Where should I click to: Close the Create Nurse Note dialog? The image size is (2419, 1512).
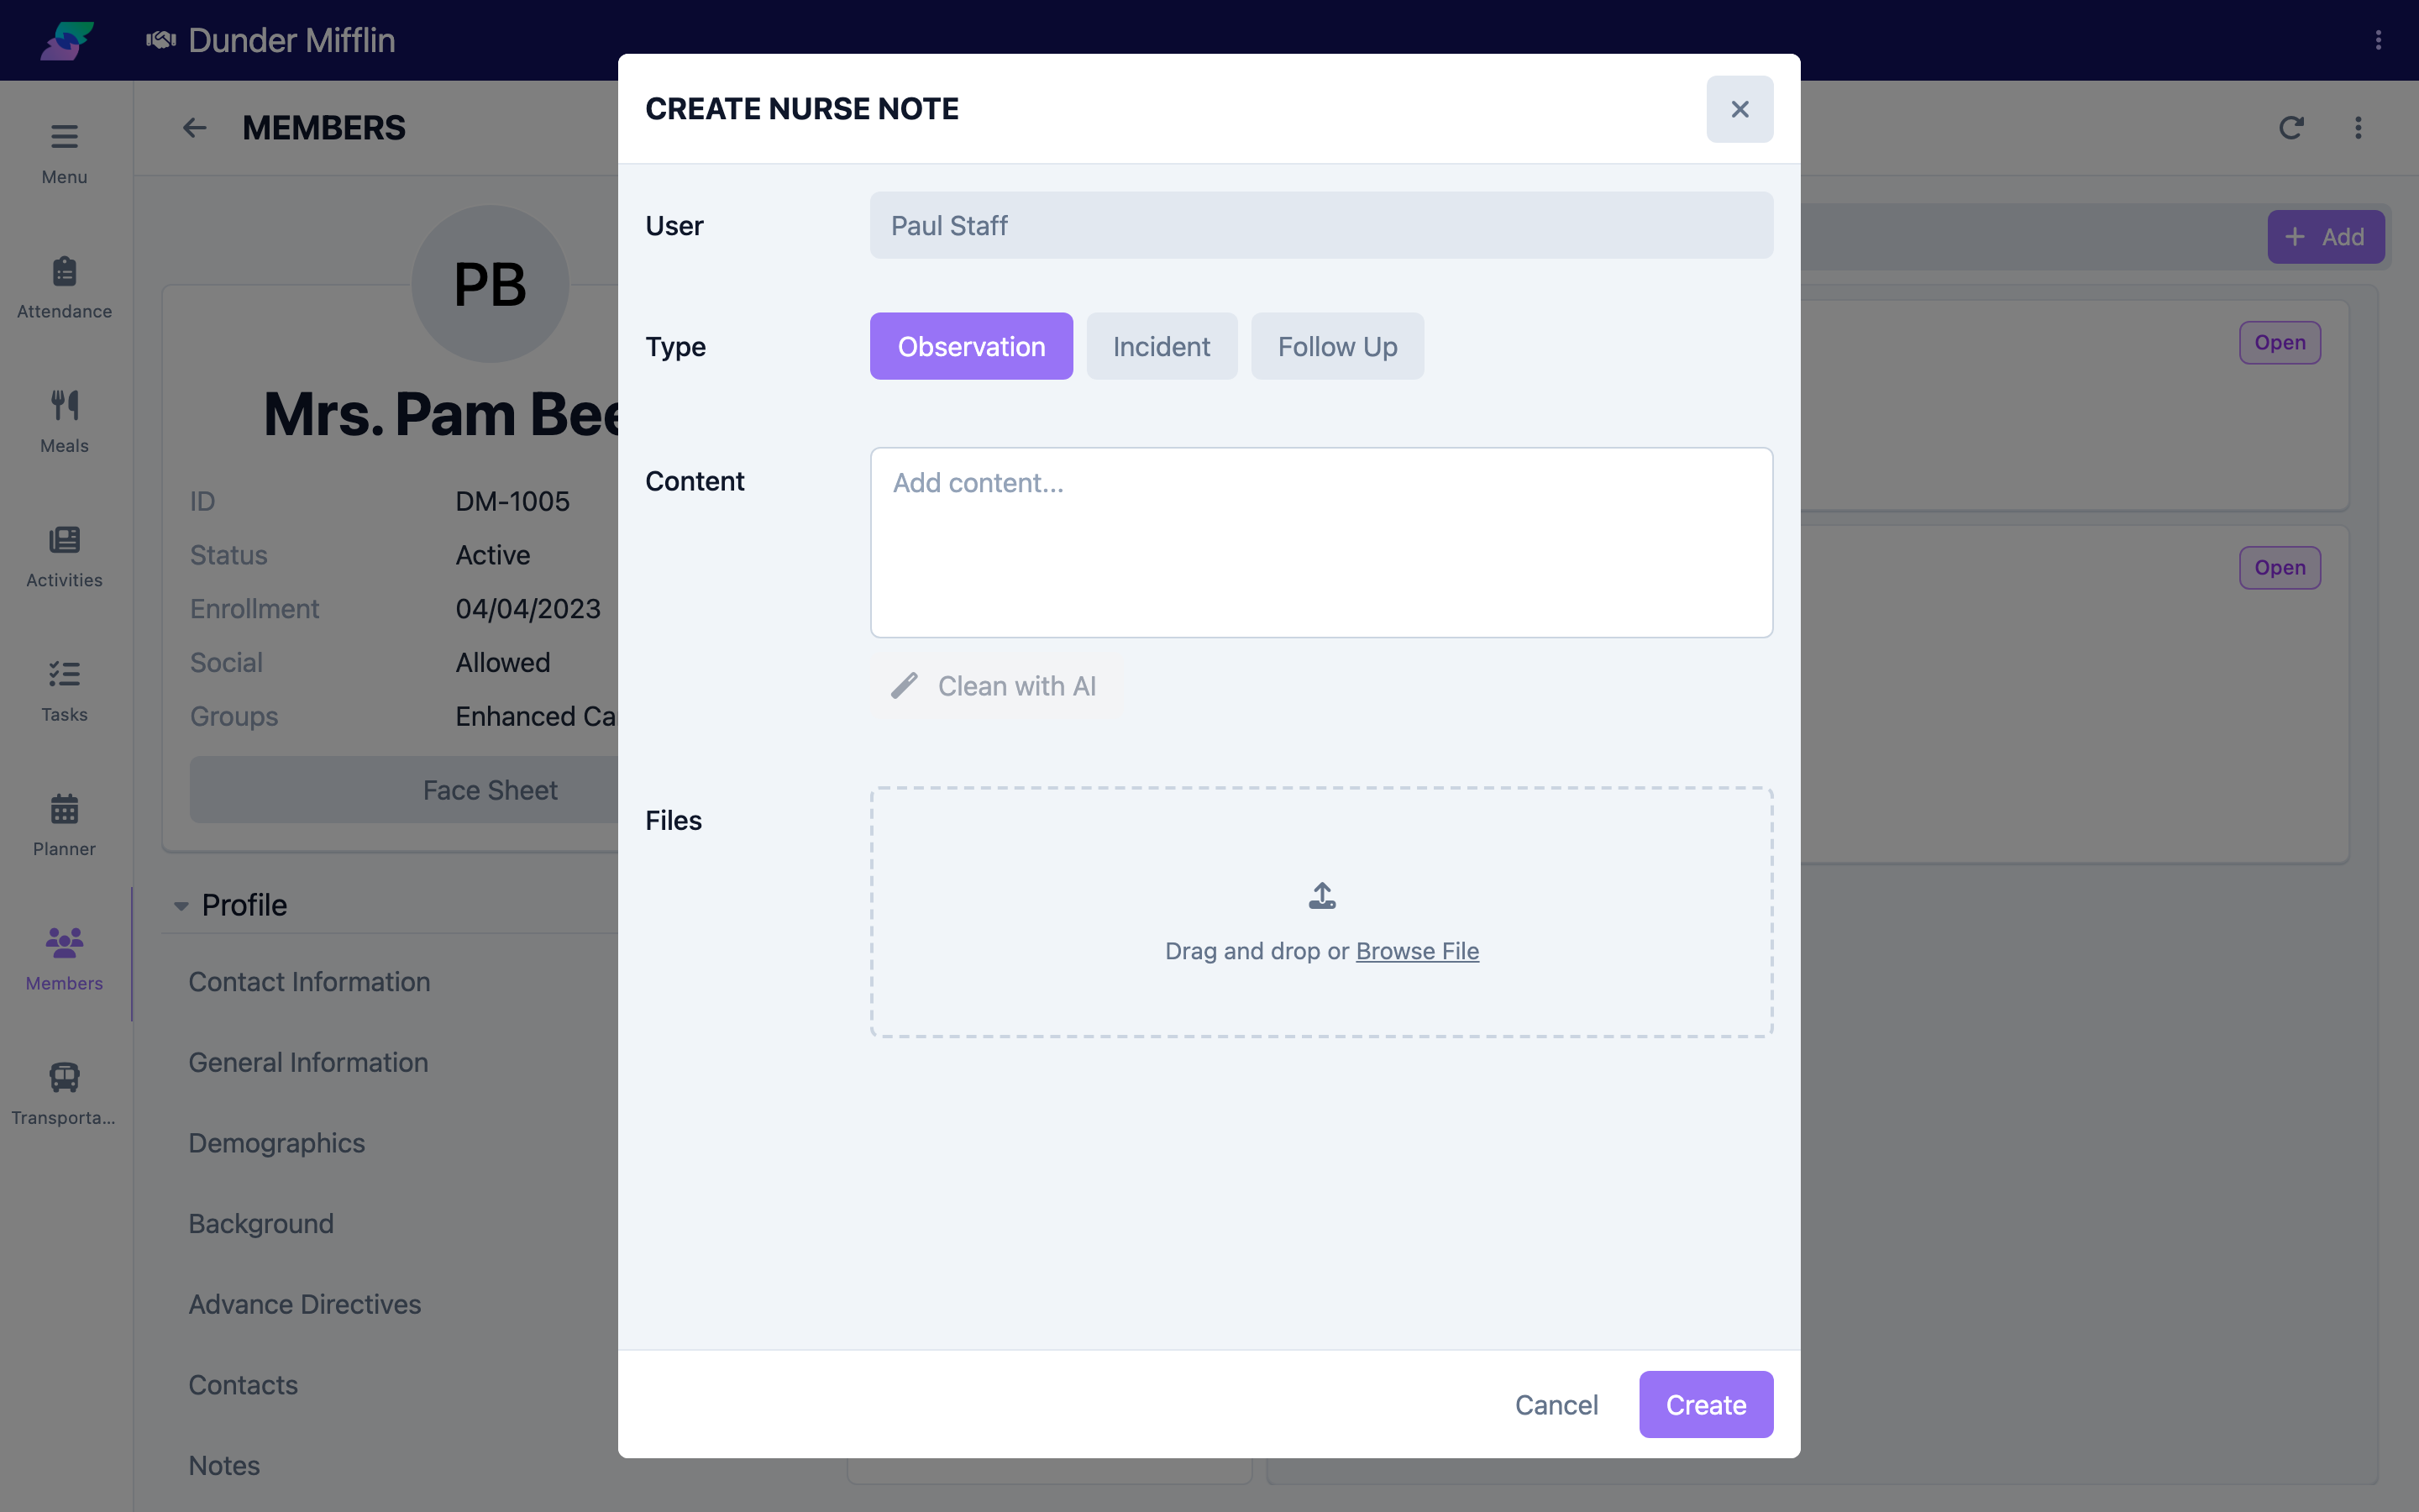tap(1739, 109)
